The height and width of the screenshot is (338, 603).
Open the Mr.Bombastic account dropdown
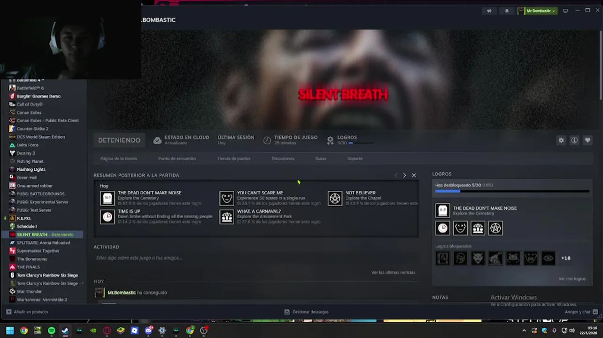click(x=537, y=11)
